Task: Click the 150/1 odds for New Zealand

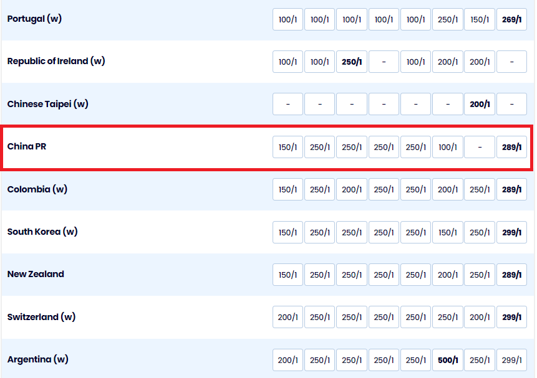Action: click(x=288, y=275)
